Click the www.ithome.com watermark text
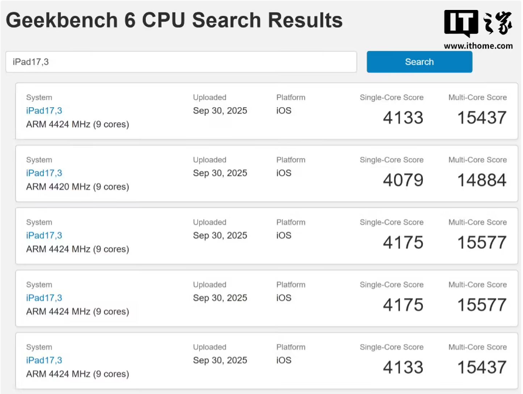 point(478,46)
